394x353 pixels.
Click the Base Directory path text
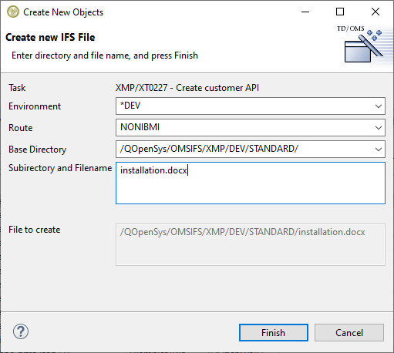tap(209, 149)
